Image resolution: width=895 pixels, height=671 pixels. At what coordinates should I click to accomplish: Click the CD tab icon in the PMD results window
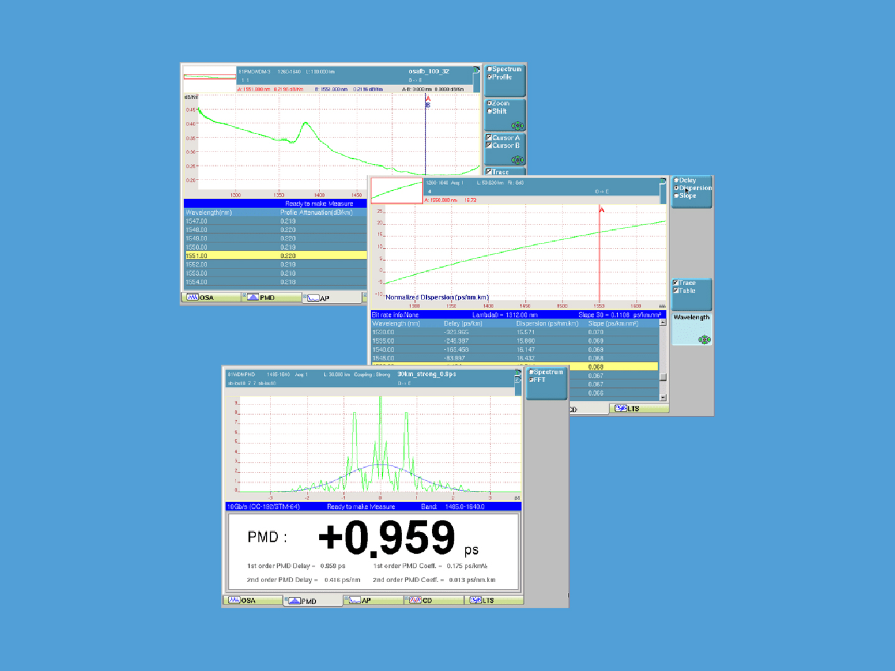[x=415, y=600]
